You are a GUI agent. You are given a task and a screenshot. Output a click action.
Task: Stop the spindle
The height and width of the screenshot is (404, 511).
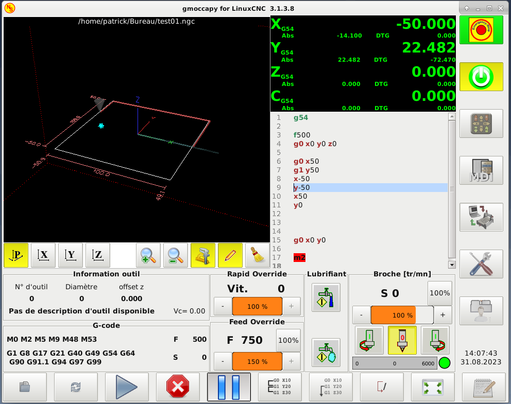(x=402, y=340)
